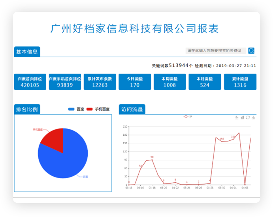The image size is (273, 217).
Task: Click the 04-01 x-axis label
Action: pyautogui.click(x=233, y=188)
